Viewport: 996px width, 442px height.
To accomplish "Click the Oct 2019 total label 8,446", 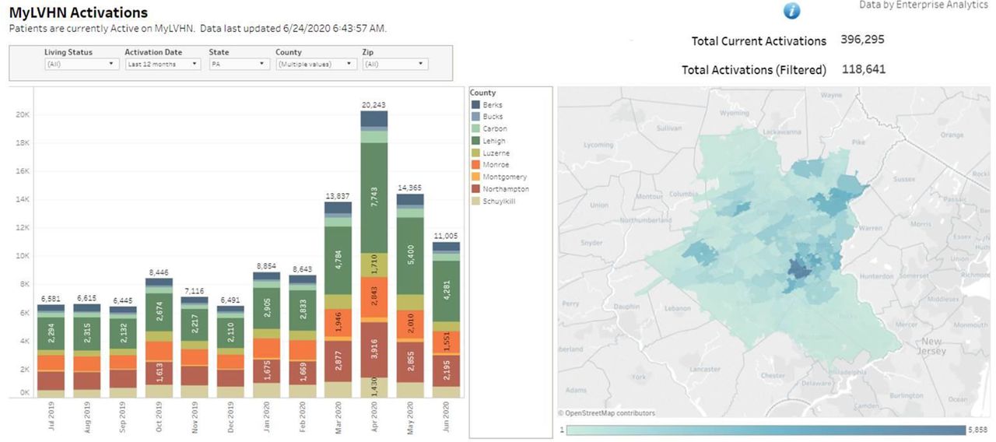I will click(158, 272).
